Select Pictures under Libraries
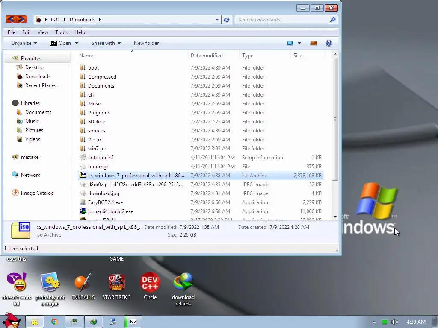 point(34,130)
